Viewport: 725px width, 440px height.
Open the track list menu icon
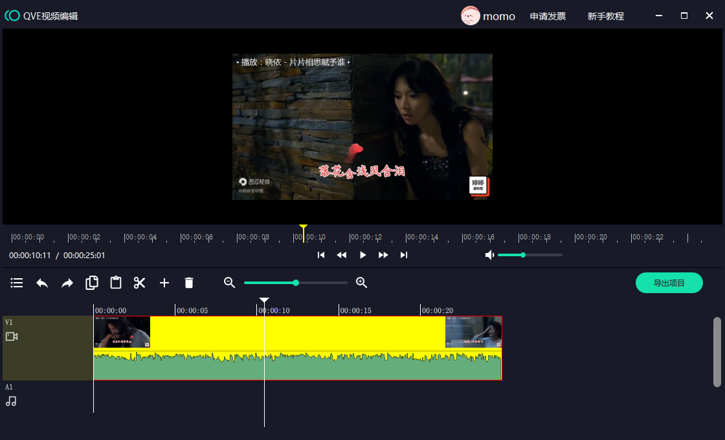[x=17, y=283]
